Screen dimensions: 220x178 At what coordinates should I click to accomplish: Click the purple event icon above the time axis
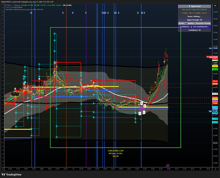[168, 166]
